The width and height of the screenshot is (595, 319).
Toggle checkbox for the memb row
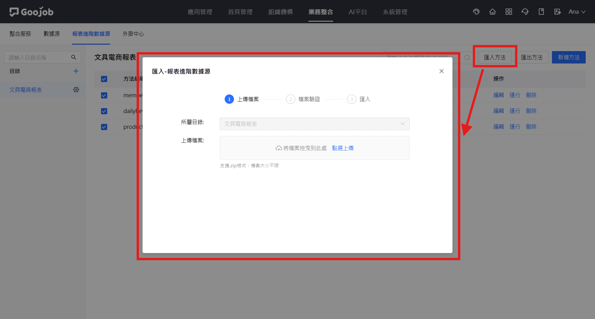[x=104, y=95]
